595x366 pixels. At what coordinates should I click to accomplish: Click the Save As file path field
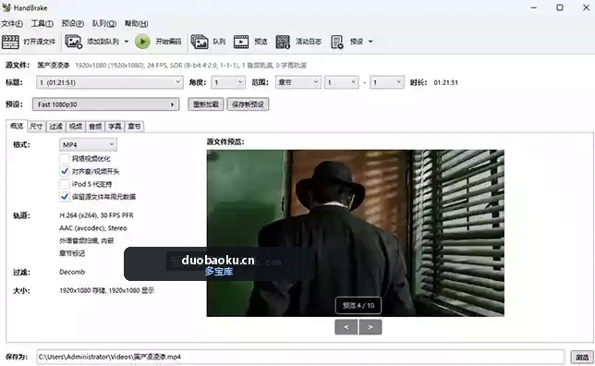[301, 357]
